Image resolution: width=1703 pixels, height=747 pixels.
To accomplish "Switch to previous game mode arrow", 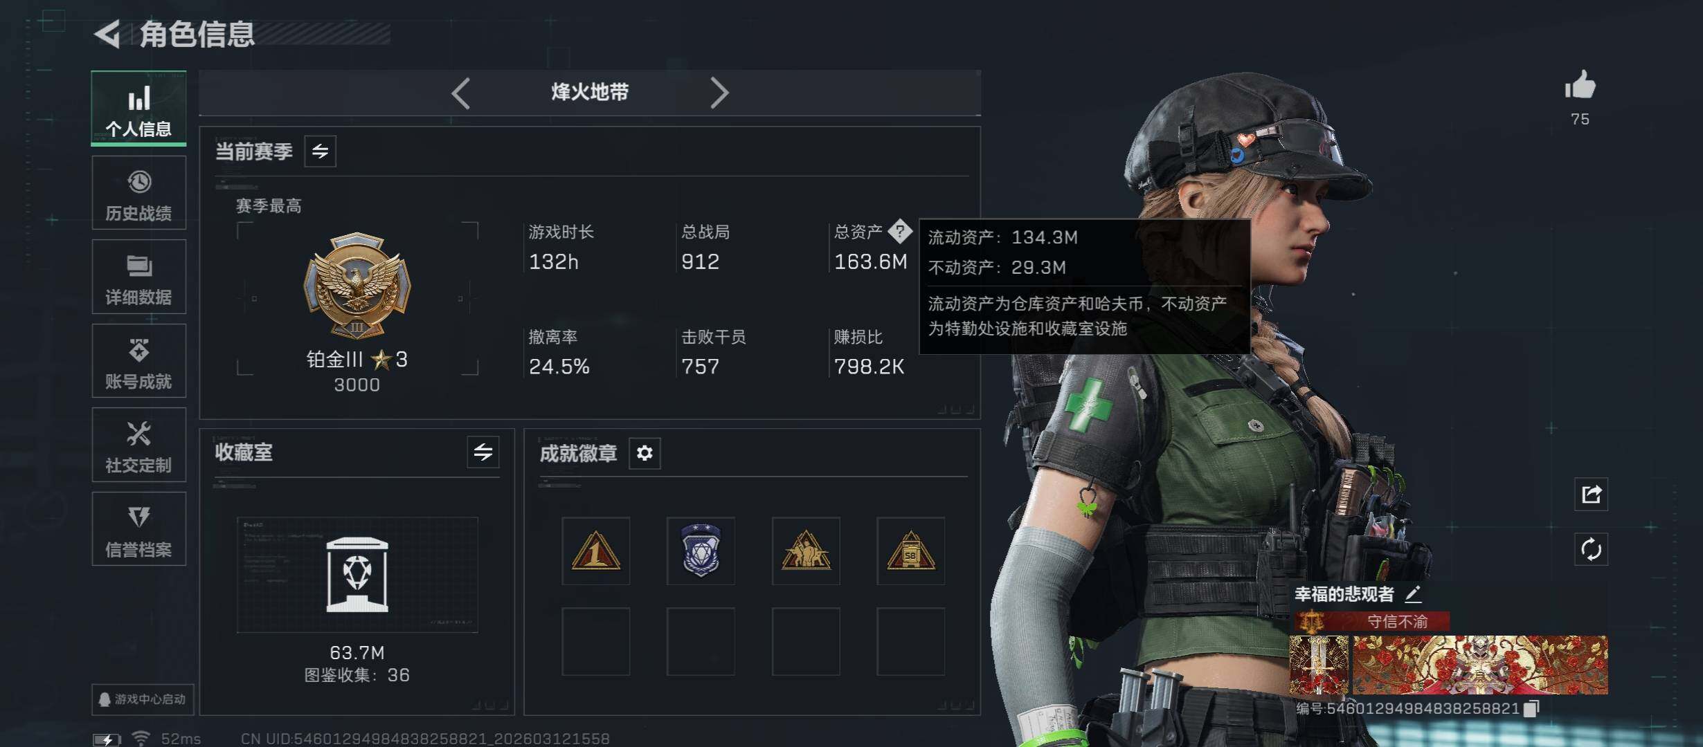I will [x=461, y=93].
